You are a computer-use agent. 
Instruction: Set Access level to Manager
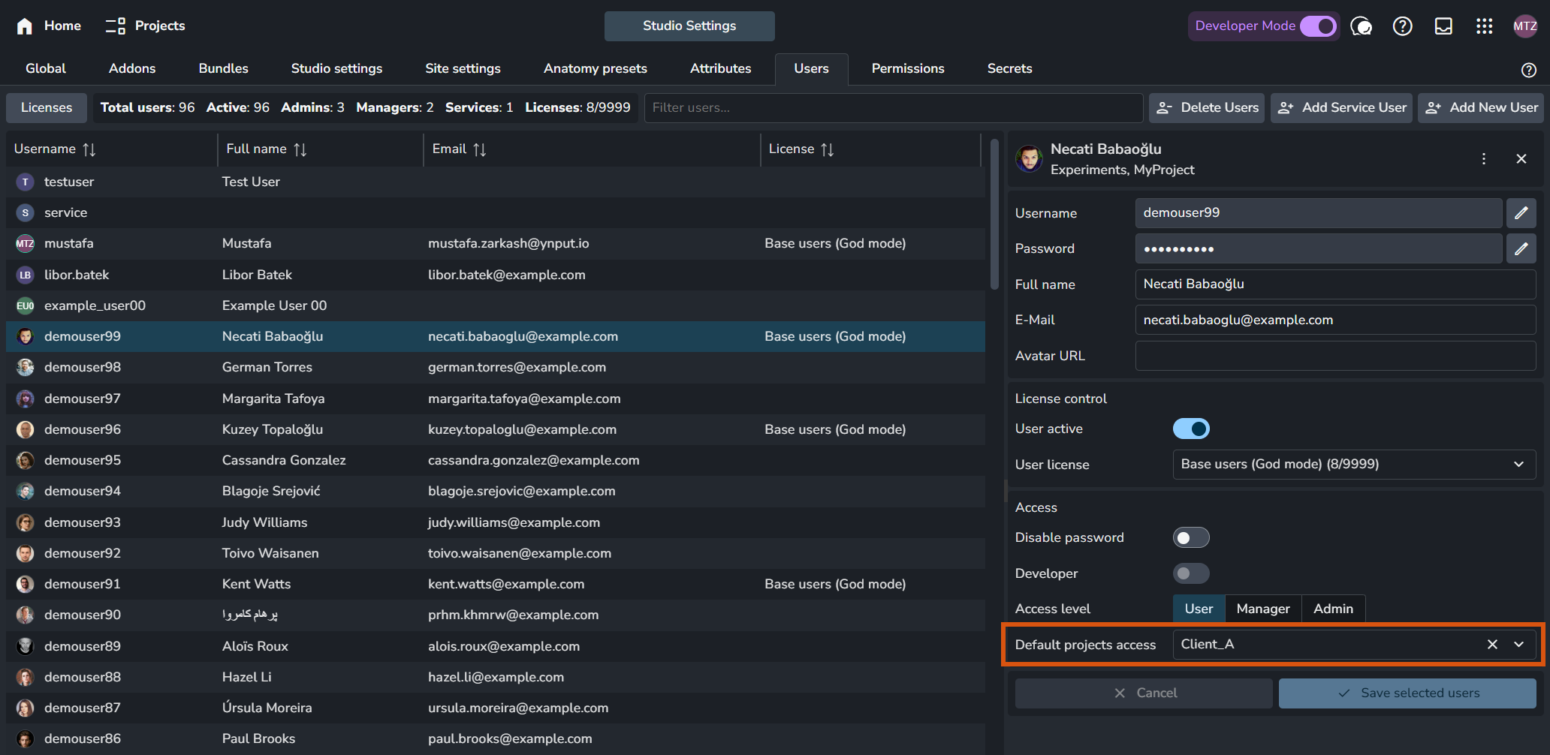pos(1262,609)
